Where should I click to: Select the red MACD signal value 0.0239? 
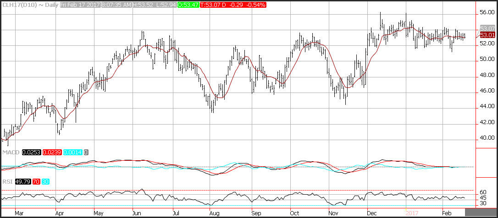(52, 152)
